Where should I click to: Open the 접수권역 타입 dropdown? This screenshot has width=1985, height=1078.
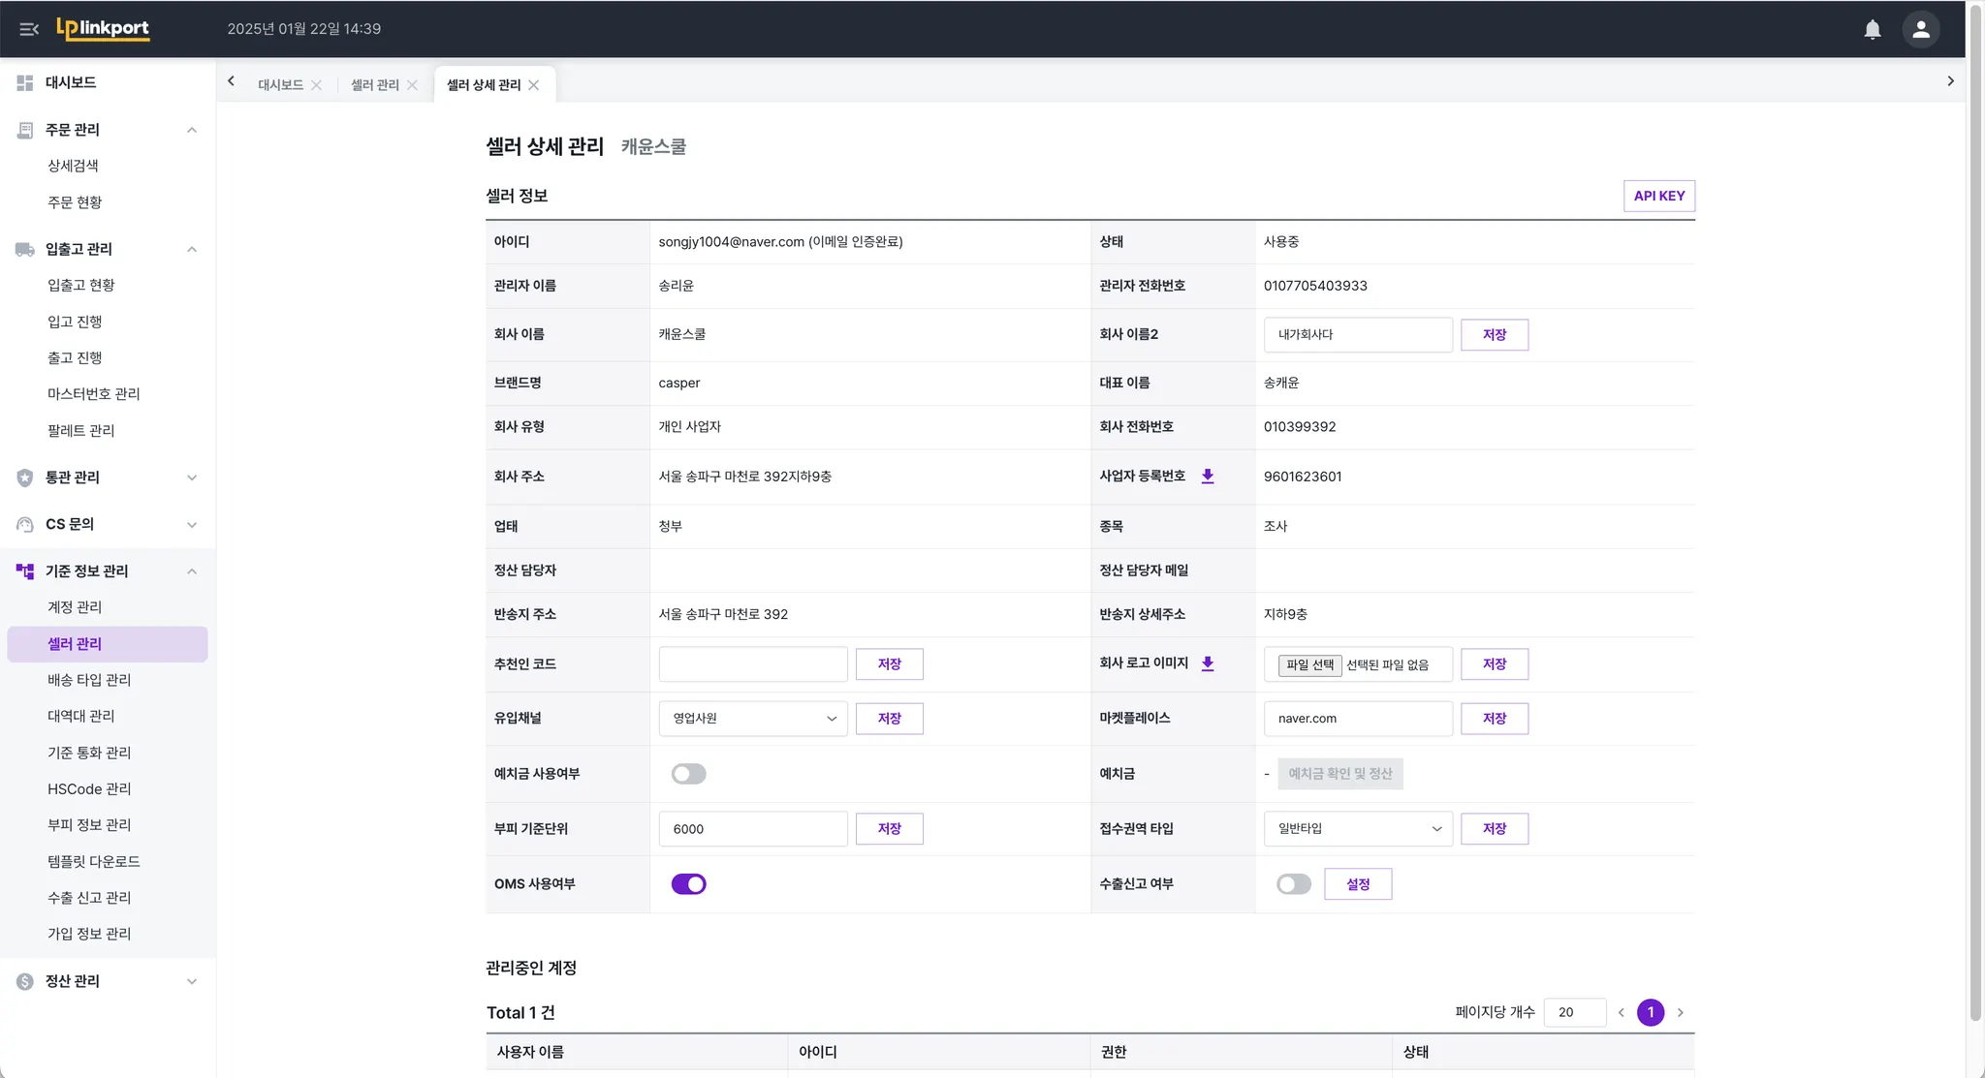pos(1358,829)
